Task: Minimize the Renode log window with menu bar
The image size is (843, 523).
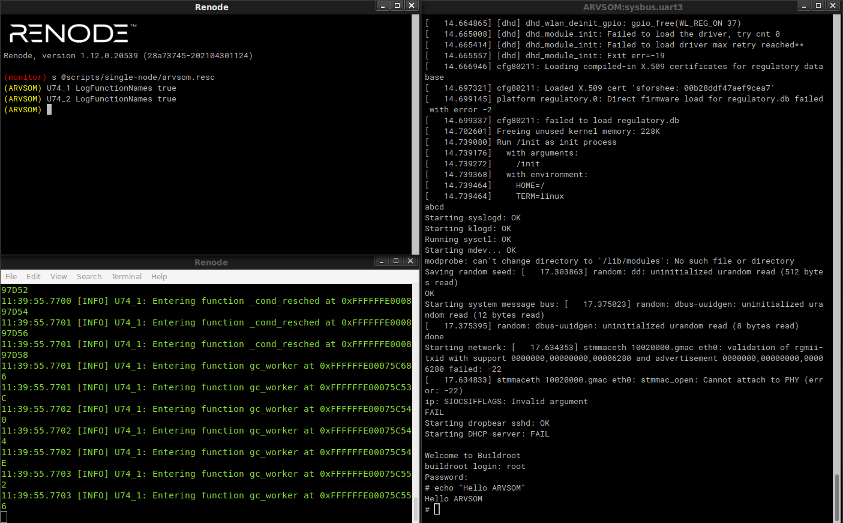Action: point(381,261)
